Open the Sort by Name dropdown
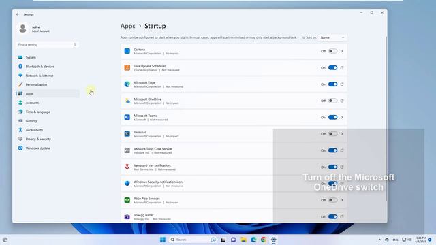 [x=332, y=37]
